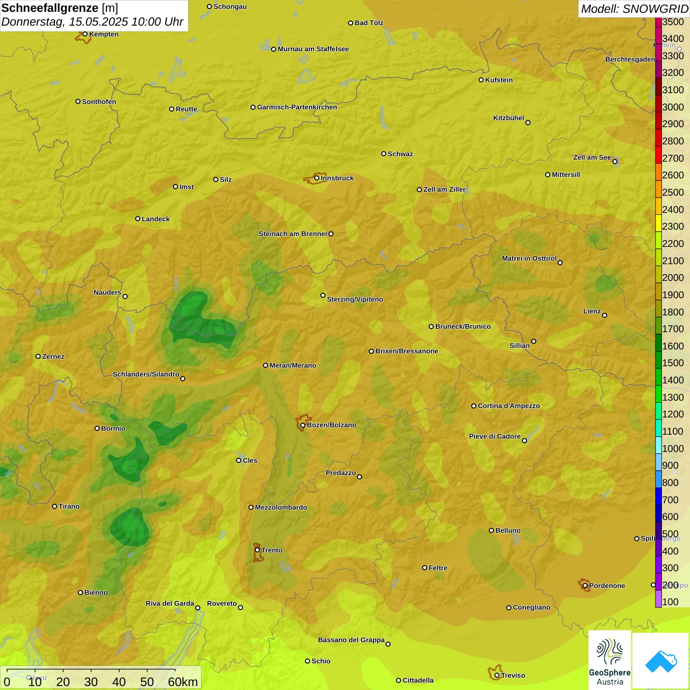Click the Schlanders/Silandro label
Image resolution: width=690 pixels, height=690 pixels.
click(x=146, y=374)
